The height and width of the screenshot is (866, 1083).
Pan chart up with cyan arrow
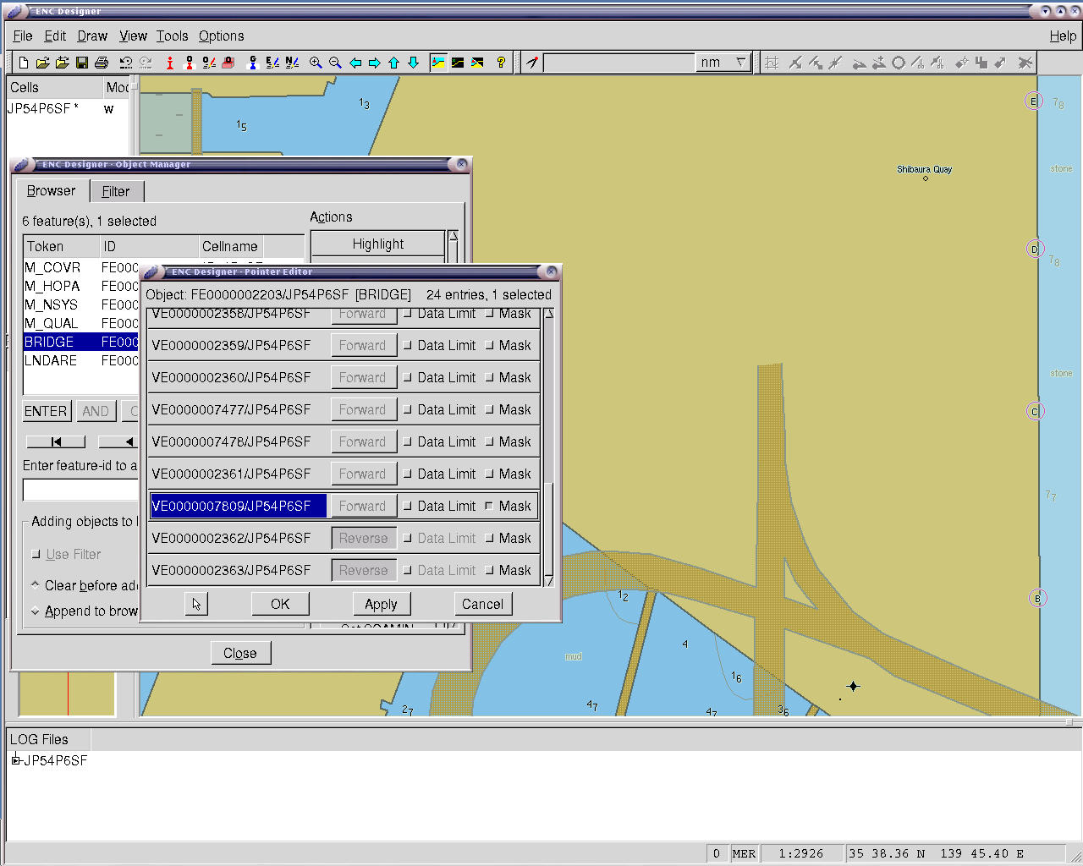pyautogui.click(x=394, y=63)
